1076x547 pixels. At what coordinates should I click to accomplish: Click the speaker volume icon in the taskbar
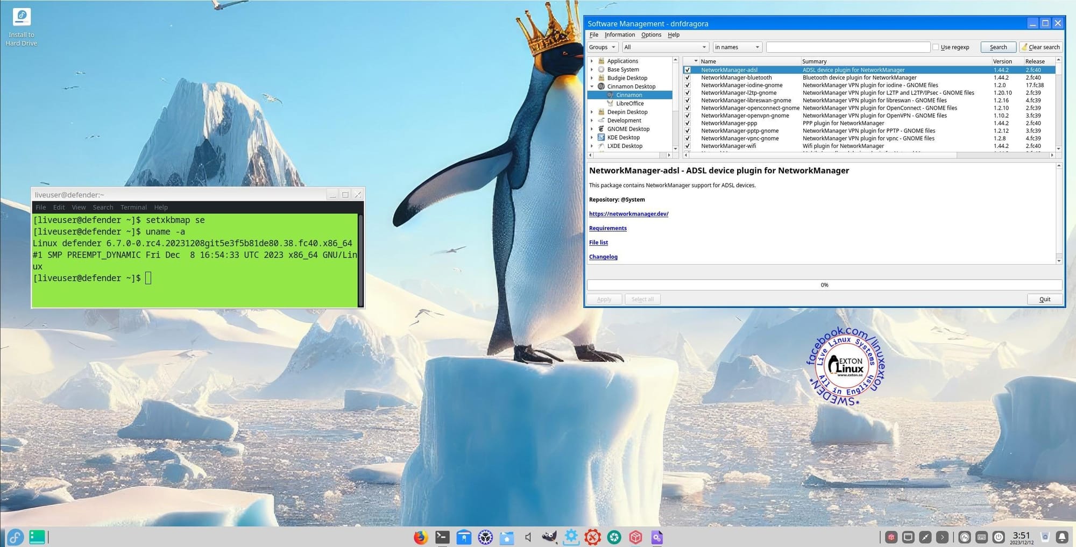tap(528, 537)
